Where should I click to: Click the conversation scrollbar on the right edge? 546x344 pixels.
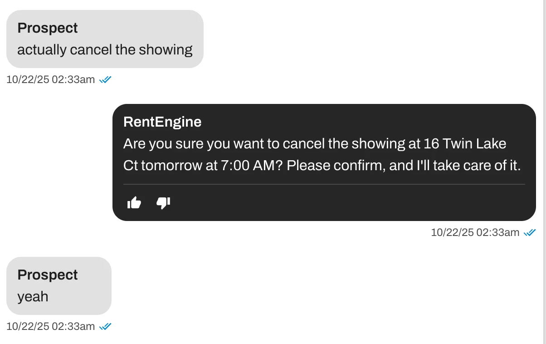point(544,172)
